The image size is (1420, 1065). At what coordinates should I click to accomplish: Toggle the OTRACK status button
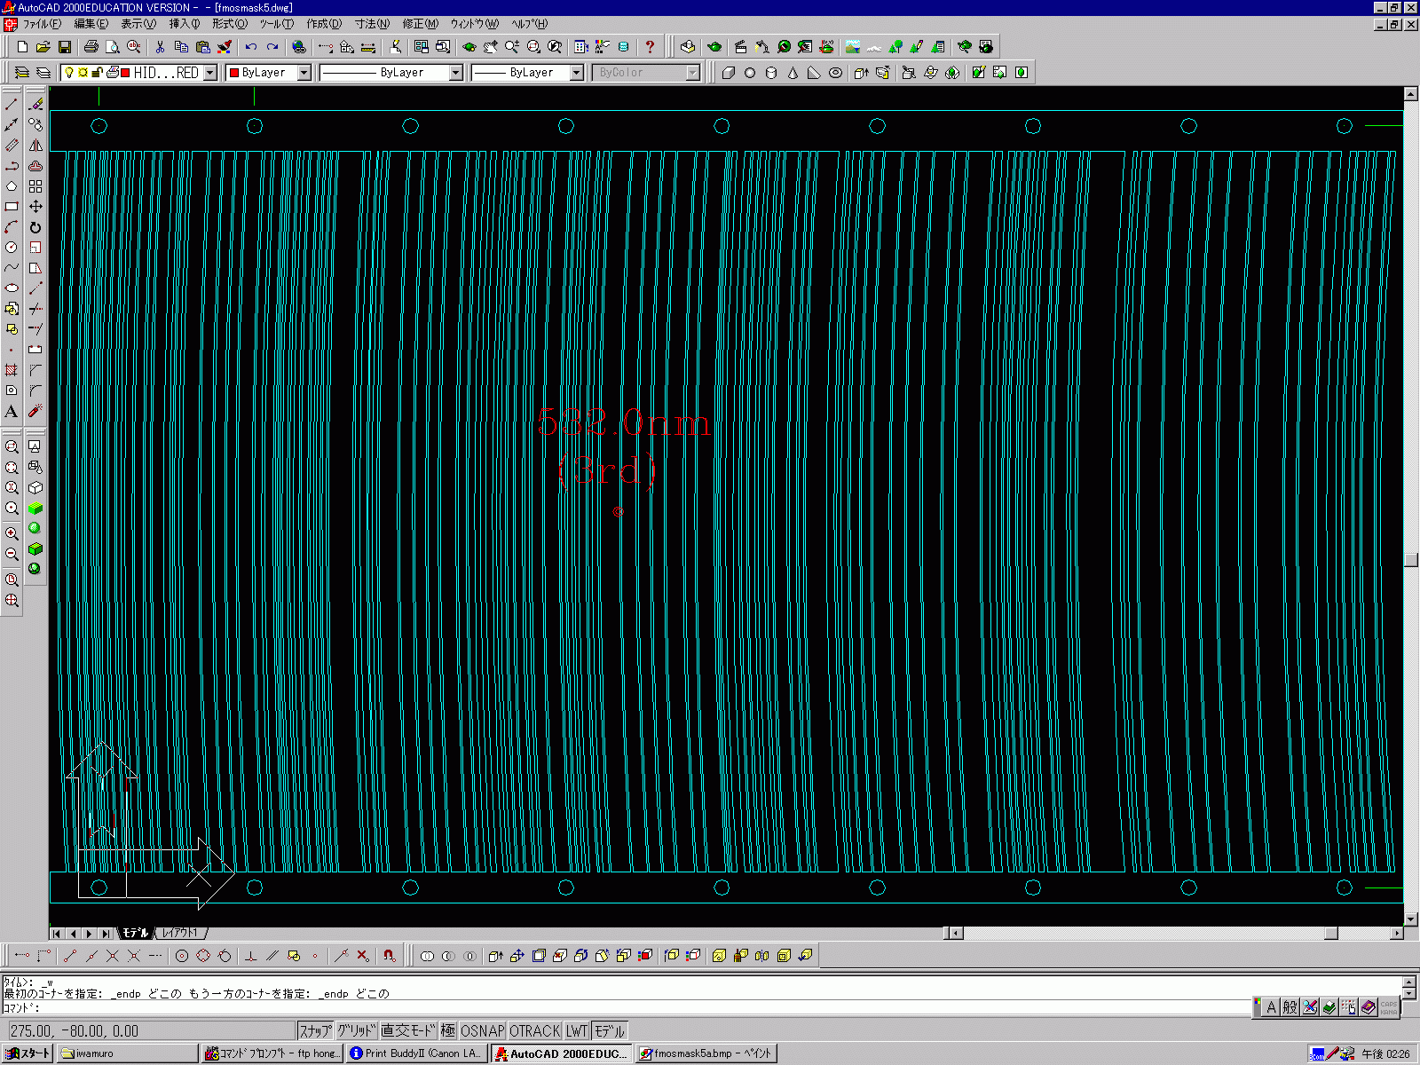[x=534, y=1030]
